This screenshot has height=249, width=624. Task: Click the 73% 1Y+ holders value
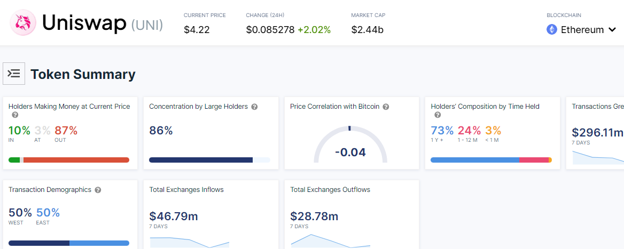(x=442, y=130)
